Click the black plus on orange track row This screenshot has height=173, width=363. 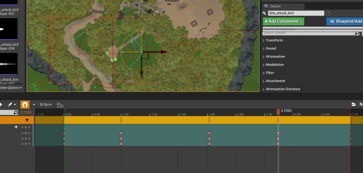[27, 120]
